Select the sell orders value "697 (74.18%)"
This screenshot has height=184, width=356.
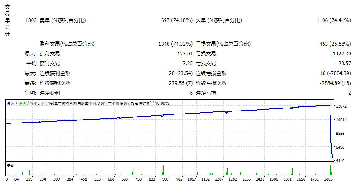[177, 20]
